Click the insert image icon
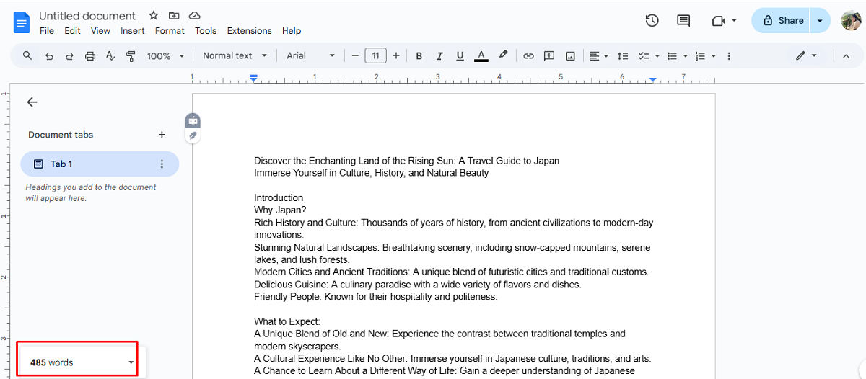 [570, 55]
